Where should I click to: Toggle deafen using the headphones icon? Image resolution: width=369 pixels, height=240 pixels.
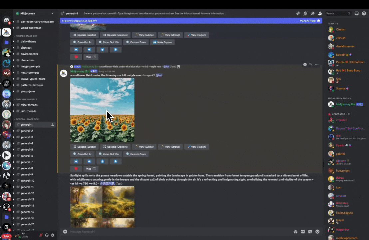47,235
